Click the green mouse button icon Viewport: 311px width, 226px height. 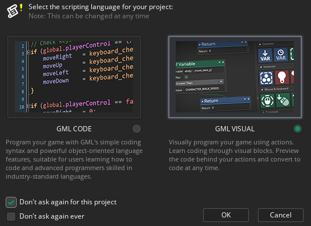pyautogui.click(x=268, y=101)
